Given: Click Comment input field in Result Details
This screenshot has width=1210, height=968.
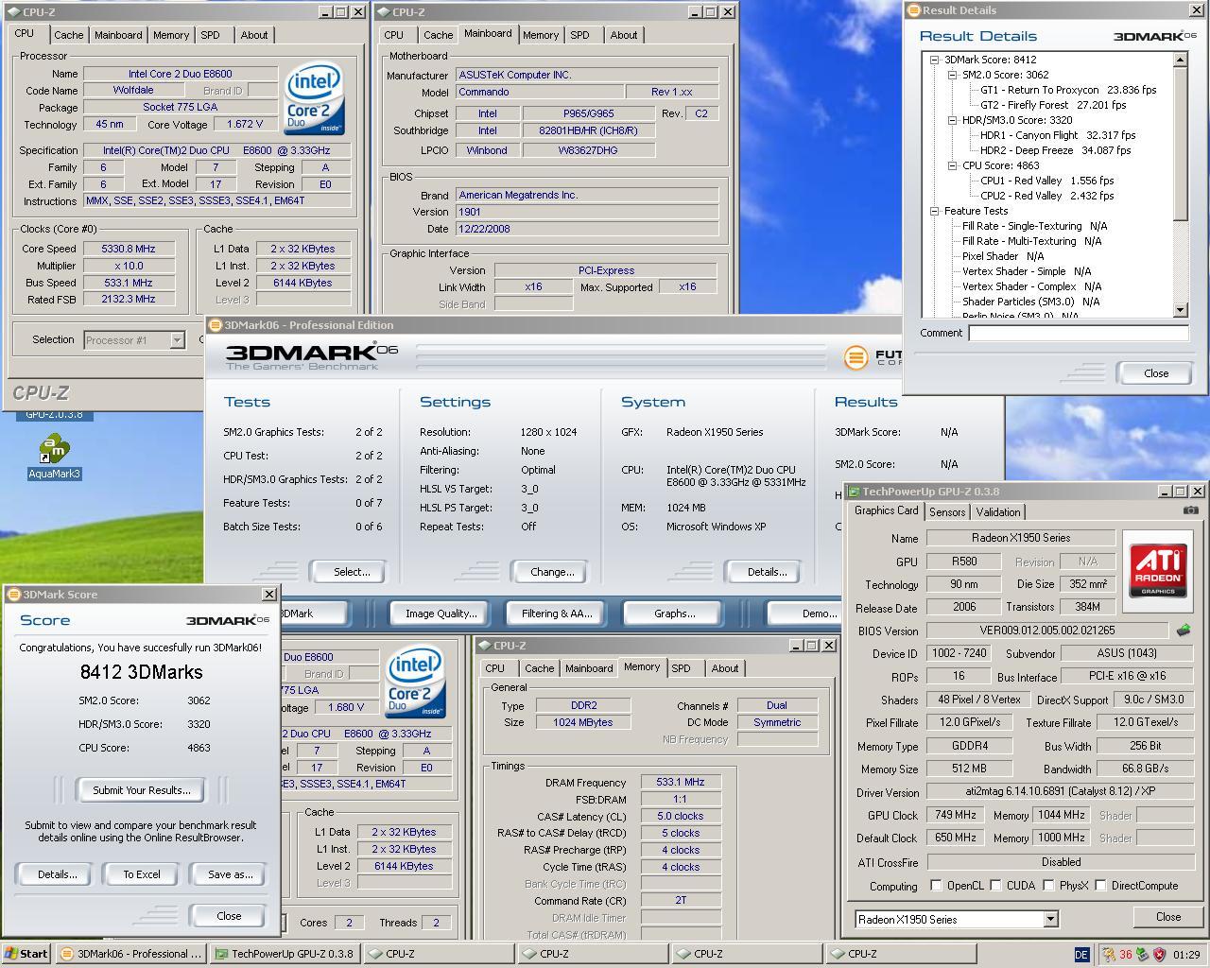Looking at the screenshot, I should [x=1078, y=333].
